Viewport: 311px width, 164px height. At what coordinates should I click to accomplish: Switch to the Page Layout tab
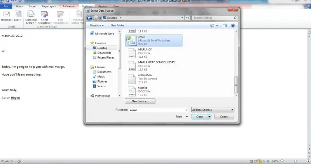[x=49, y=6]
